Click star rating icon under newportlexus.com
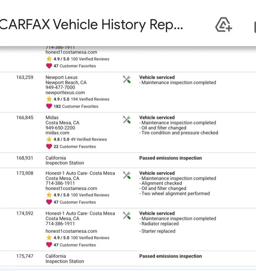Image resolution: width=256 pixels, height=271 pixels. [x=49, y=99]
